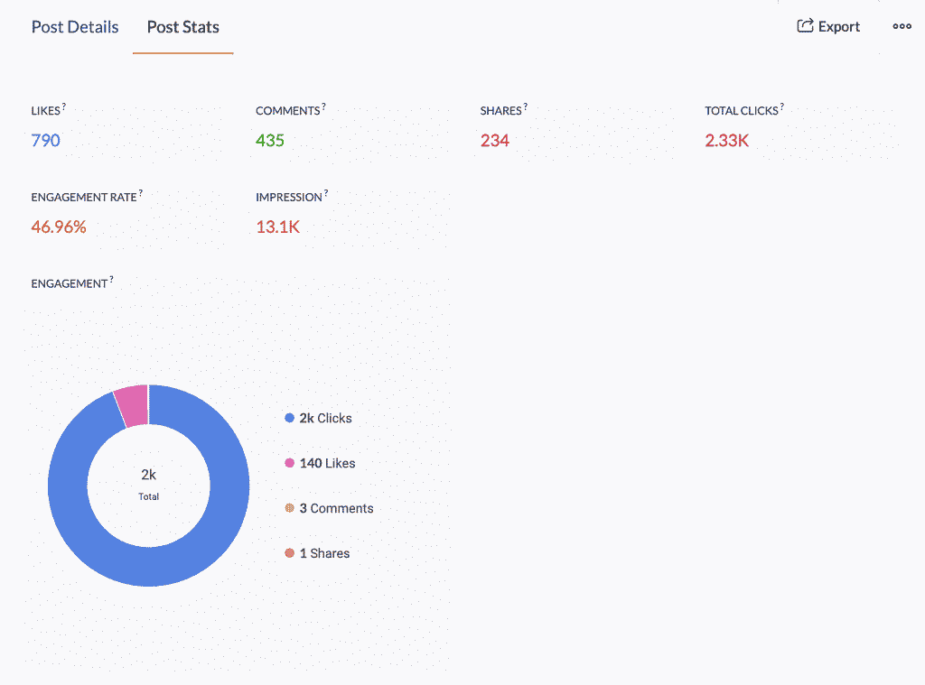Viewport: 925px width, 685px height.
Task: Show help tooltip next to Shares
Action: coord(525,106)
